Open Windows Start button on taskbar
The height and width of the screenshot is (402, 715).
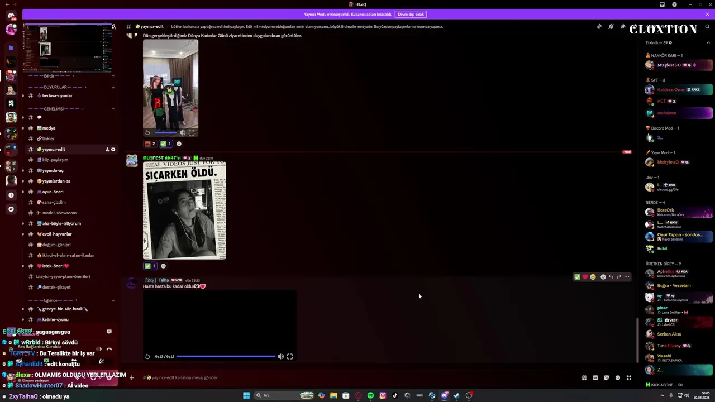[x=246, y=395]
